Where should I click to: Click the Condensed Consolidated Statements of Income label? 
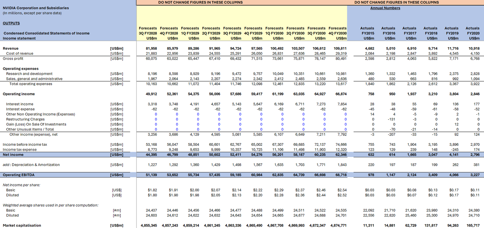[x=47, y=33]
